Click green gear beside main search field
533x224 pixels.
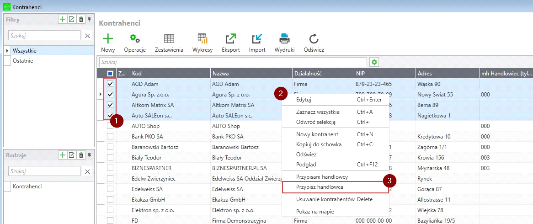(x=374, y=62)
